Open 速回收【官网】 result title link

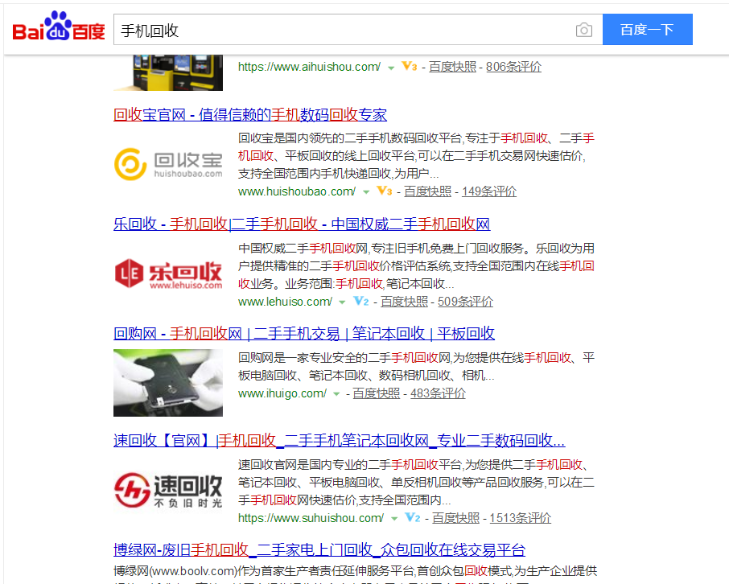340,440
